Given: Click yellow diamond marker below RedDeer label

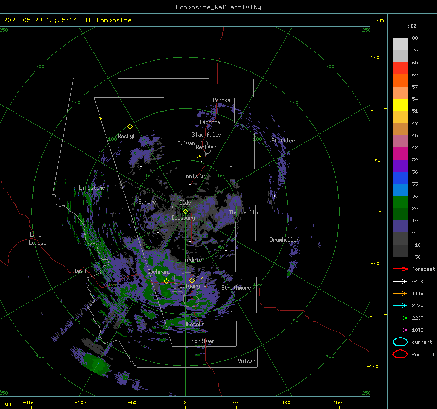Looking at the screenshot, I should 200,158.
